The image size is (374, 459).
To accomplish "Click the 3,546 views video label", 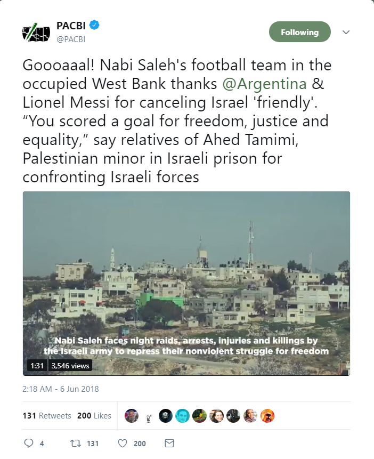I will [x=70, y=366].
